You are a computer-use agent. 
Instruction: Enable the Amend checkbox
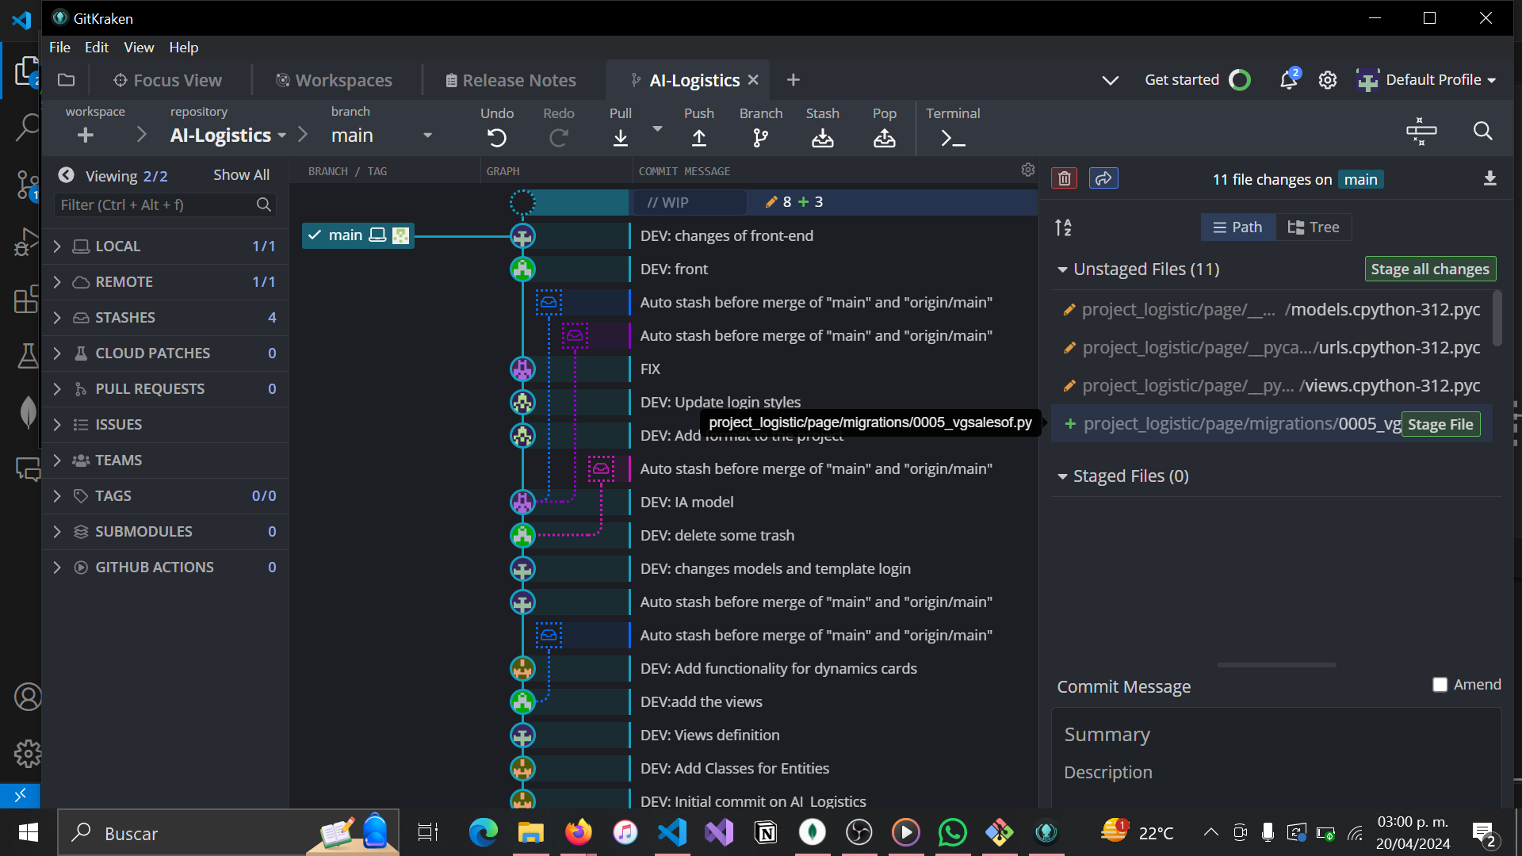click(1440, 685)
